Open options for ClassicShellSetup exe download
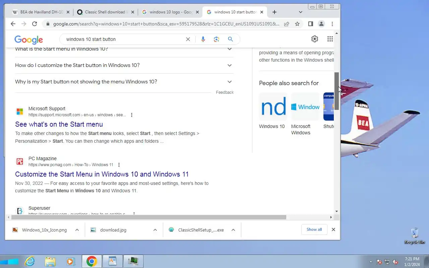 point(233,230)
